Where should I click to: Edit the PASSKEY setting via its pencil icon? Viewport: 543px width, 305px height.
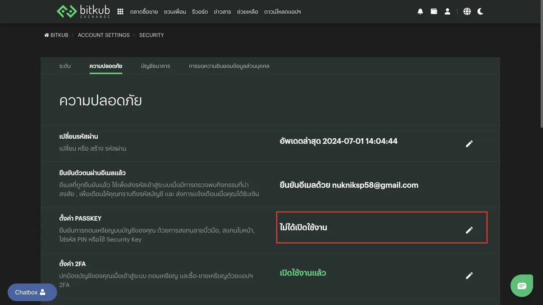(x=469, y=230)
